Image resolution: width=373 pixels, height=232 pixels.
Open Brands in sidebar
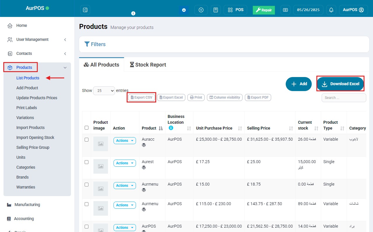coord(22,177)
